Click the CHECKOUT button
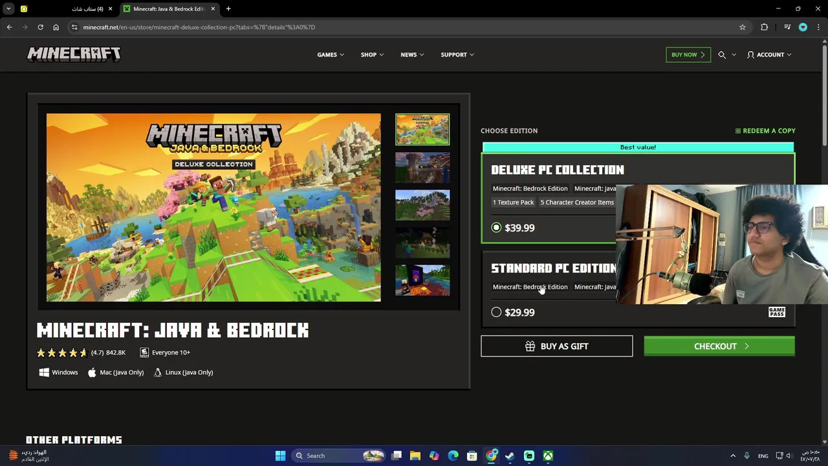Image resolution: width=828 pixels, height=466 pixels. pyautogui.click(x=719, y=346)
